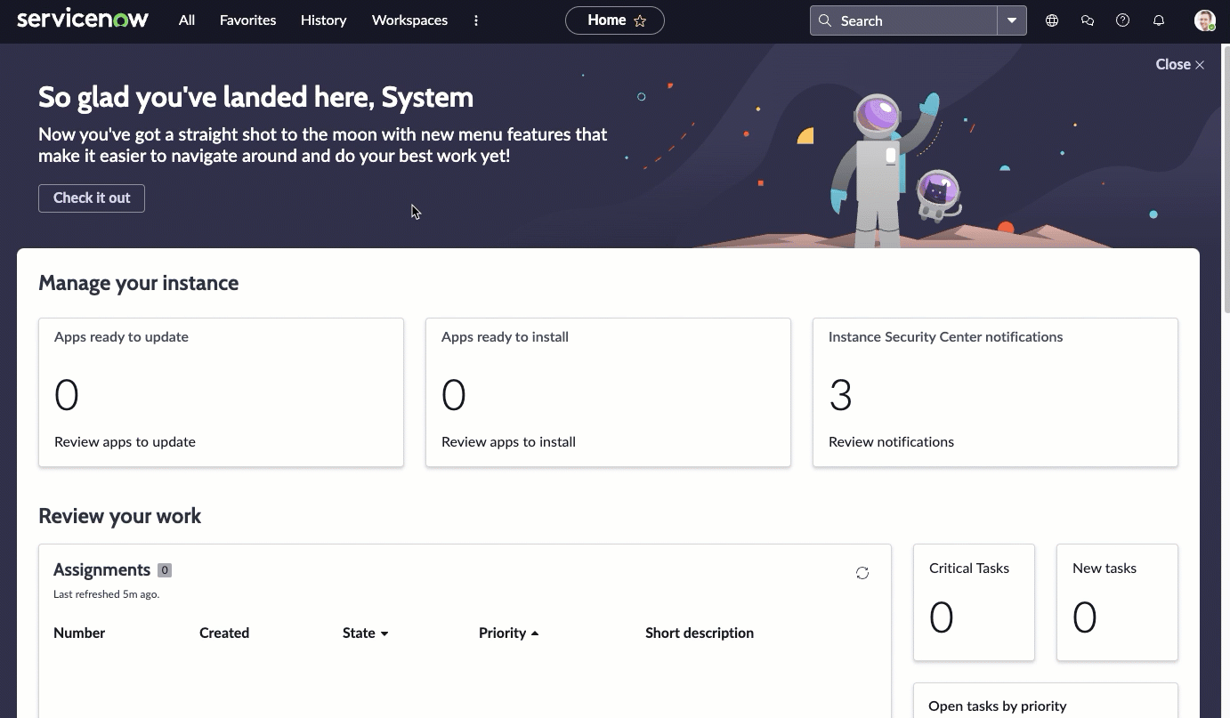
Task: Open the Critical Tasks card
Action: (974, 602)
